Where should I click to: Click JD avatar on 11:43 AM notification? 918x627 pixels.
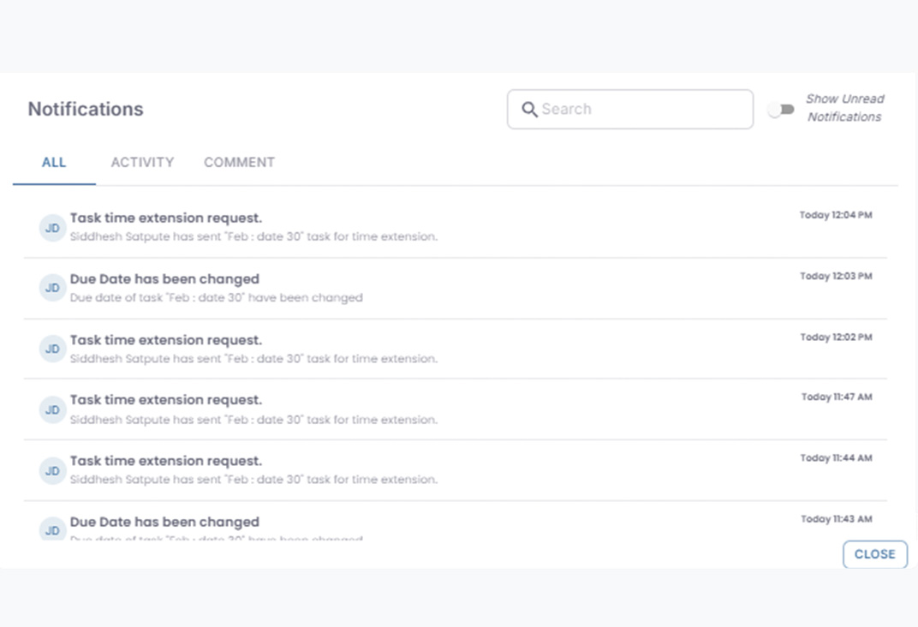[52, 529]
